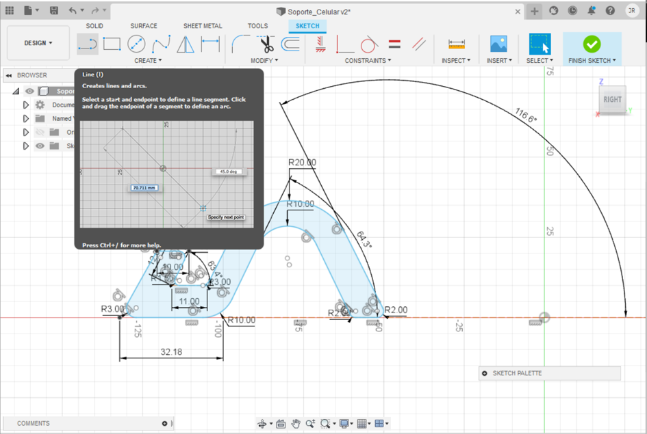Switch to the TOOLS tab

(257, 26)
